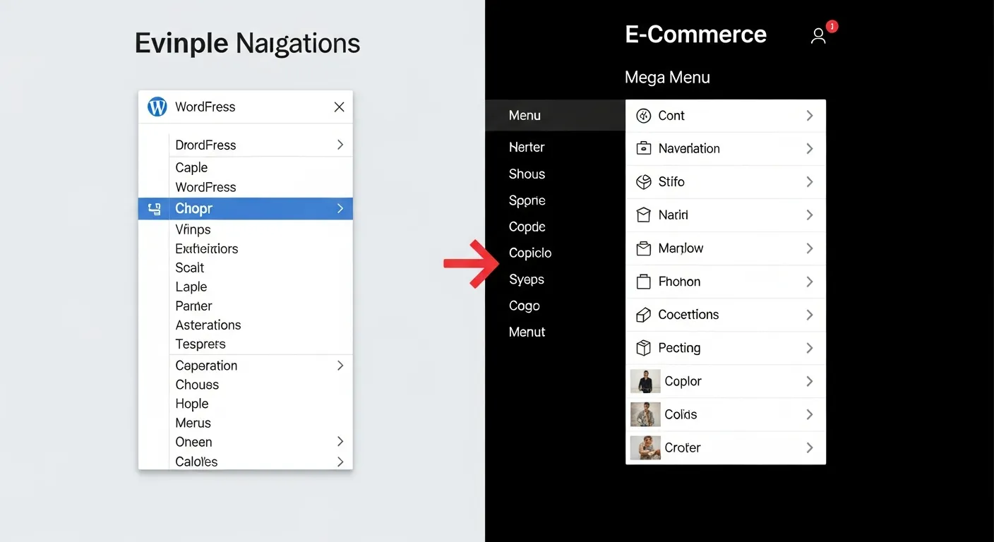The height and width of the screenshot is (542, 994).
Task: Select the Menu item in dark sidebar
Action: 556,115
